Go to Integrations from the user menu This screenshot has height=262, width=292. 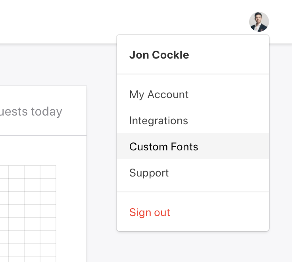pyautogui.click(x=159, y=121)
